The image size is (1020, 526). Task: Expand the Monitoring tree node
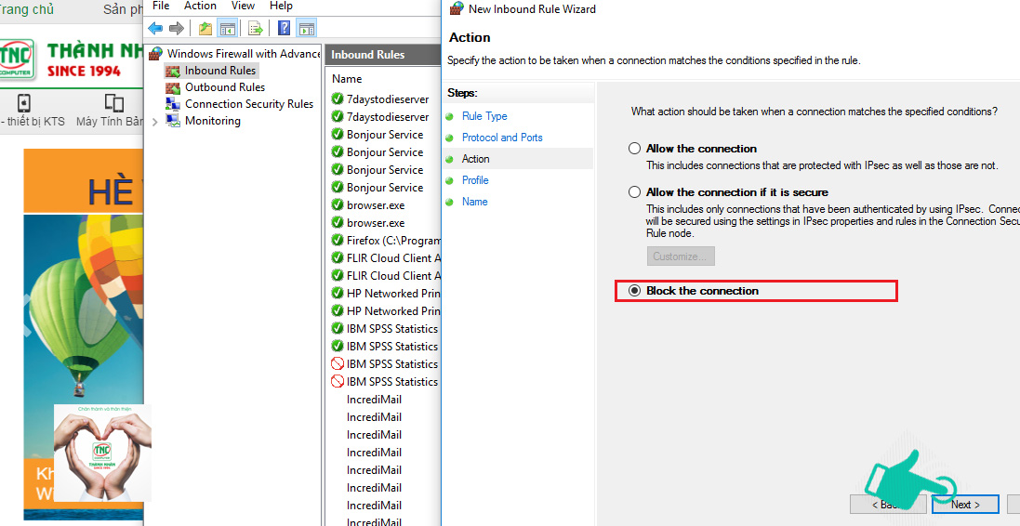tap(155, 122)
